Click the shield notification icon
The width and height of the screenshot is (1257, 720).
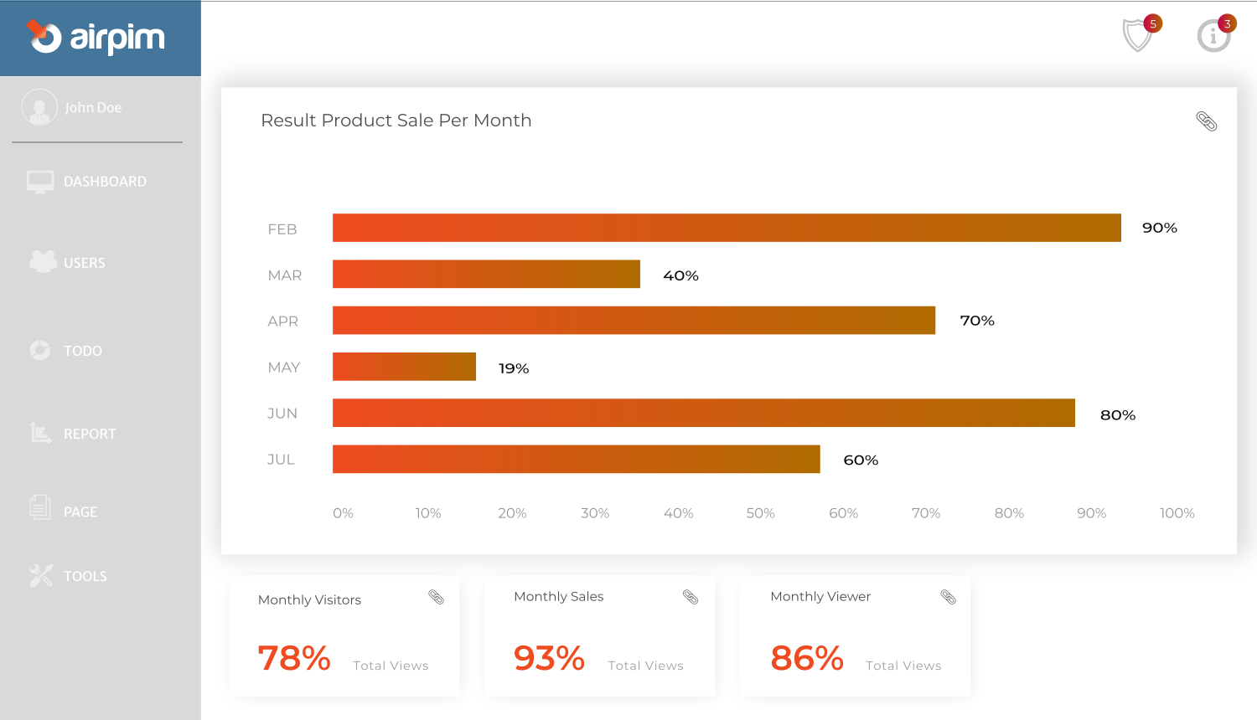click(1138, 35)
